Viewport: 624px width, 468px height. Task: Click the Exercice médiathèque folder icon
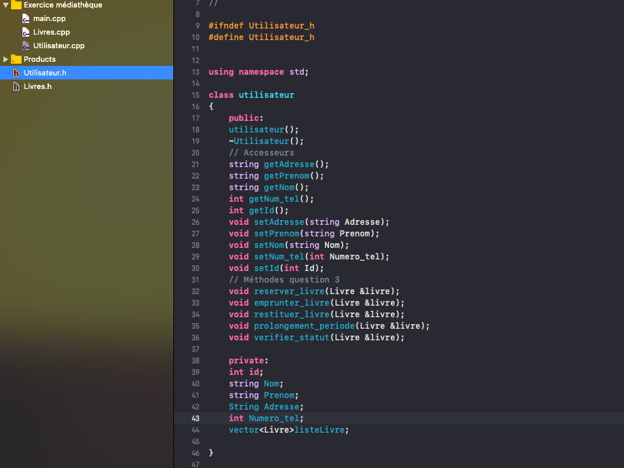point(16,5)
